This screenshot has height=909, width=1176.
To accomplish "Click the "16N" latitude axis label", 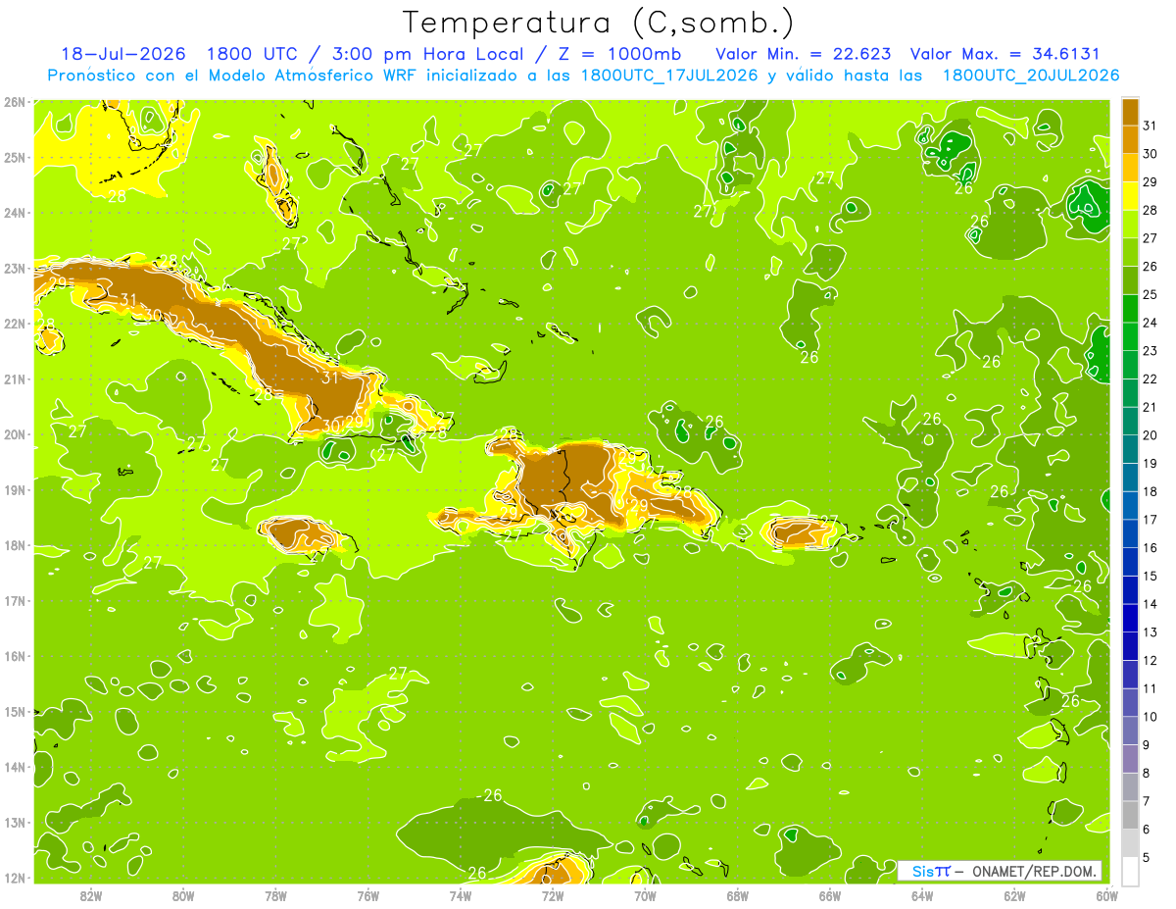I will (14, 656).
